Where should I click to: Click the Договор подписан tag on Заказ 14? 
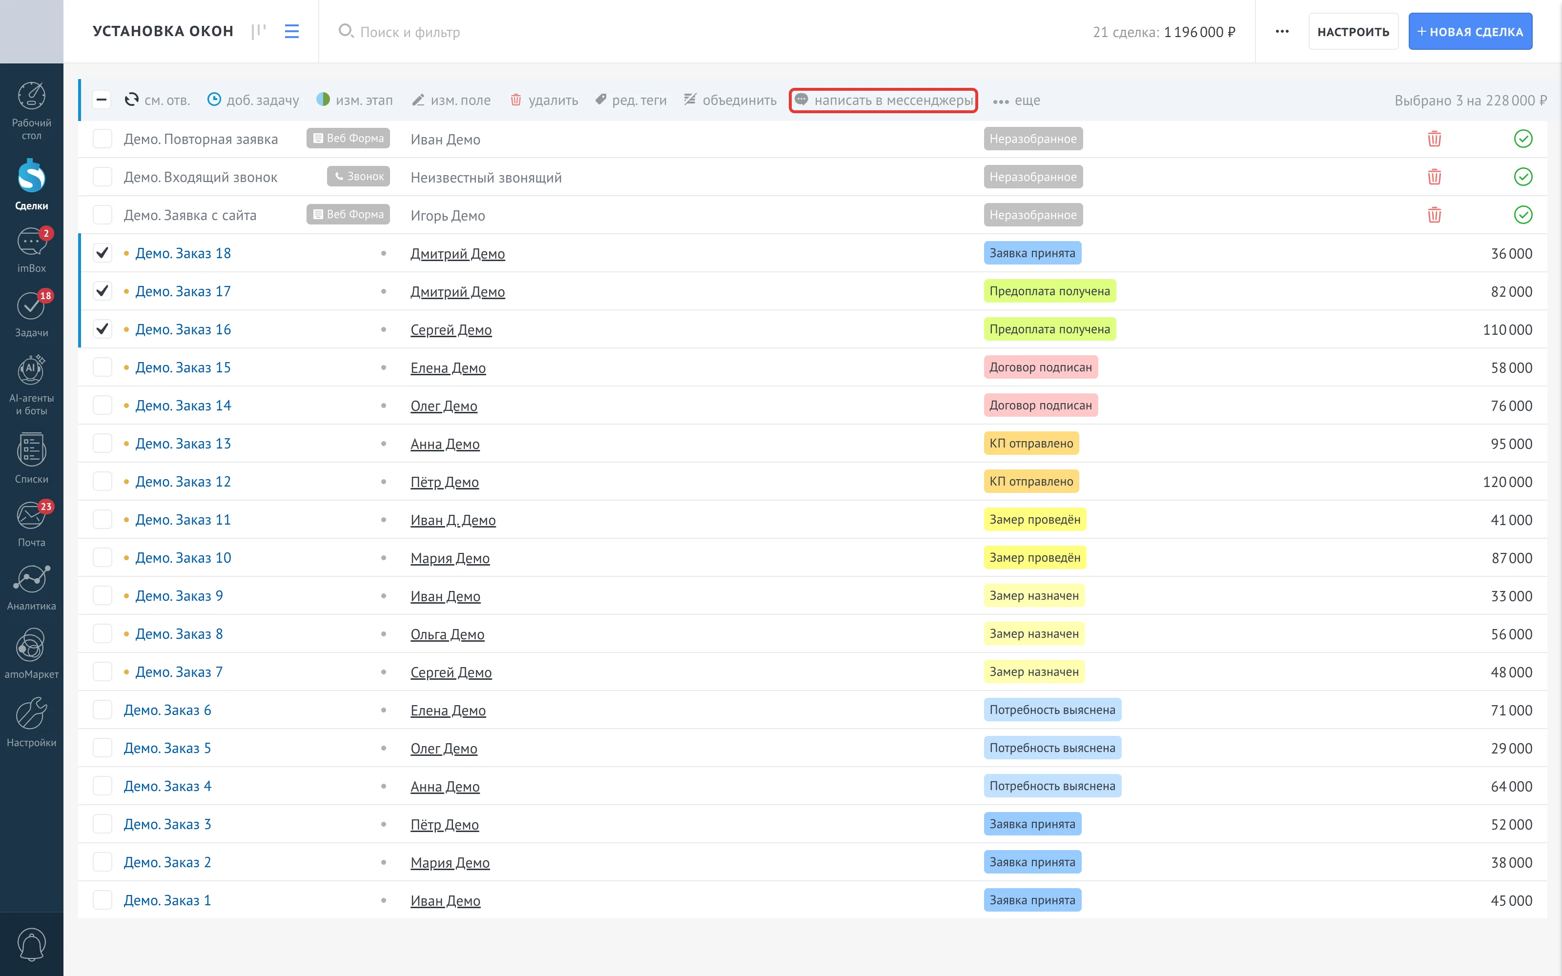click(x=1041, y=406)
